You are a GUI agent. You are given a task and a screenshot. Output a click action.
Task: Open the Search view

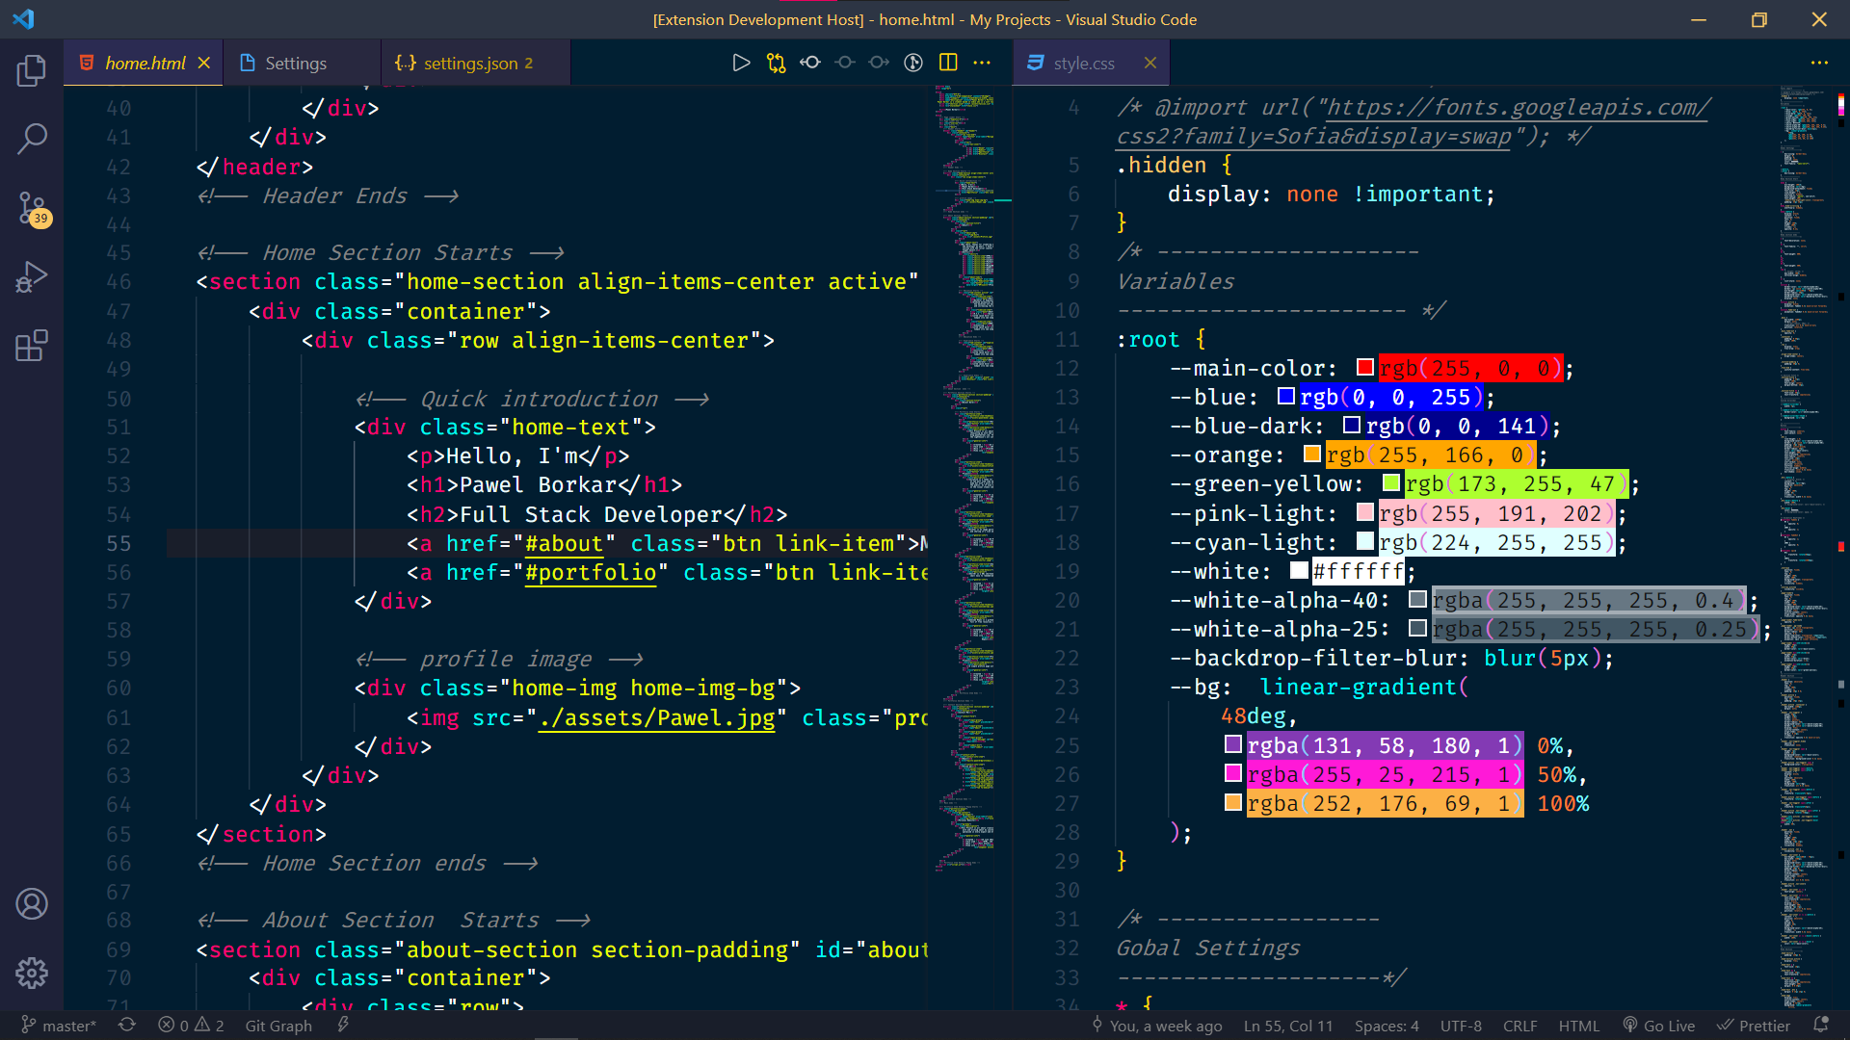pos(32,139)
